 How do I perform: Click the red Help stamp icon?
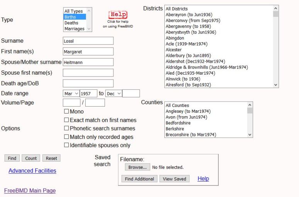[x=118, y=15]
